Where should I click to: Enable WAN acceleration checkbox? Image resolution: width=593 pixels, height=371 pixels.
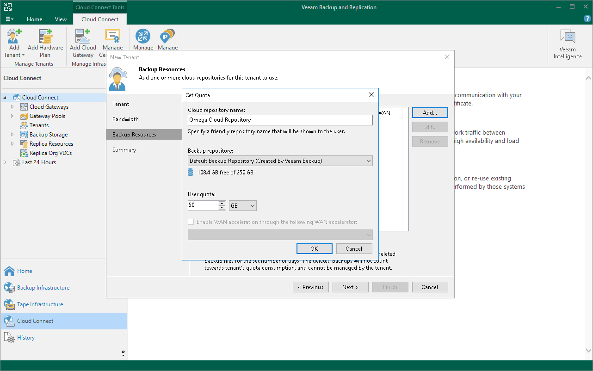[x=191, y=222]
